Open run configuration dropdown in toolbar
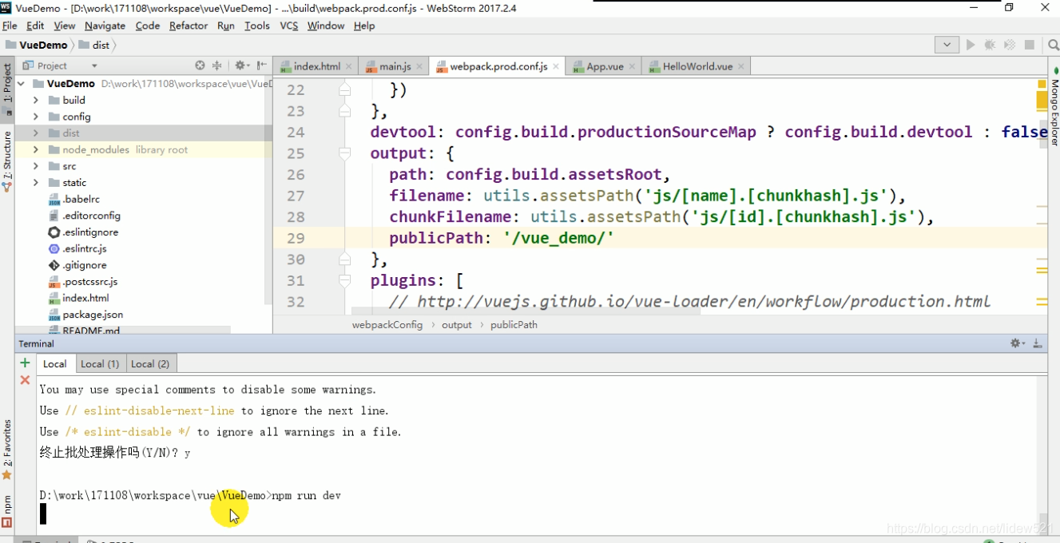Viewport: 1060px width, 543px height. click(947, 45)
